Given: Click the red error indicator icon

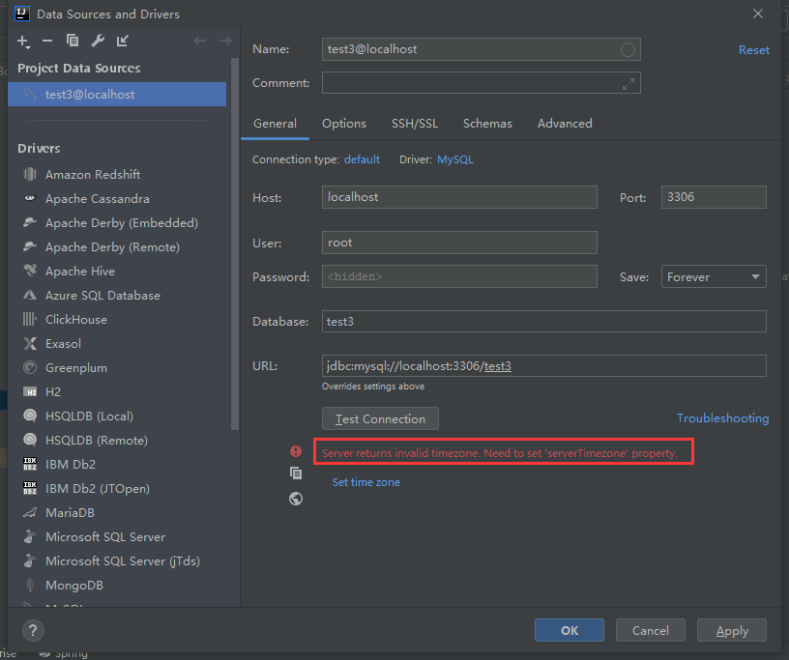Looking at the screenshot, I should tap(296, 450).
